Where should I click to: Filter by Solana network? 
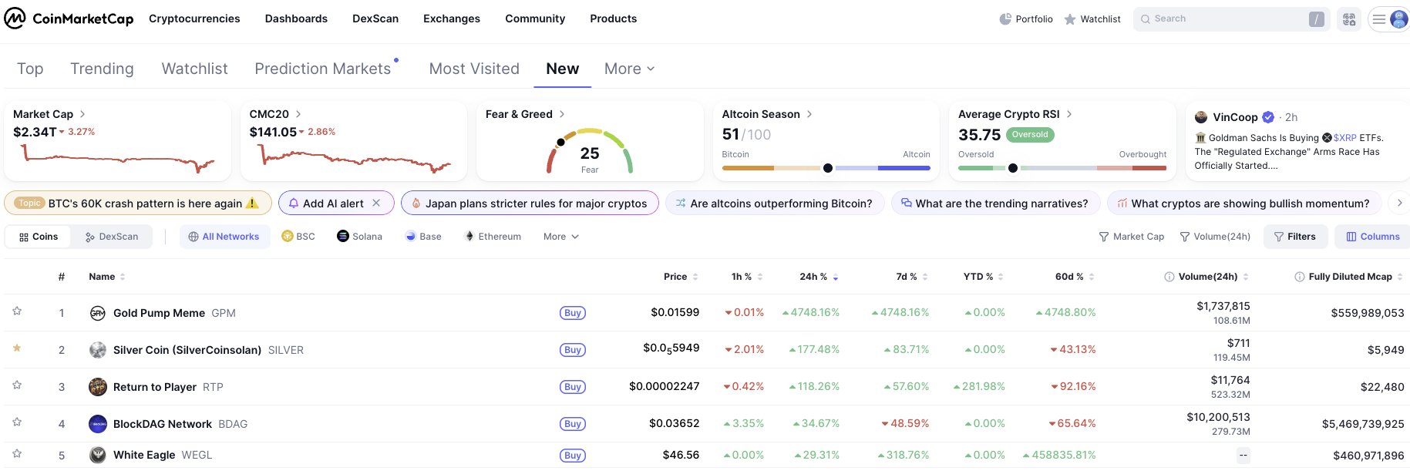pos(359,237)
